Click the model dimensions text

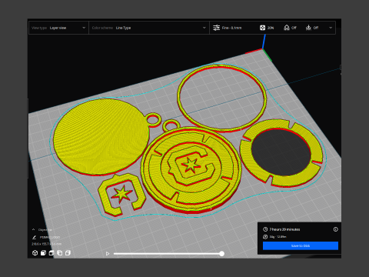point(47,244)
